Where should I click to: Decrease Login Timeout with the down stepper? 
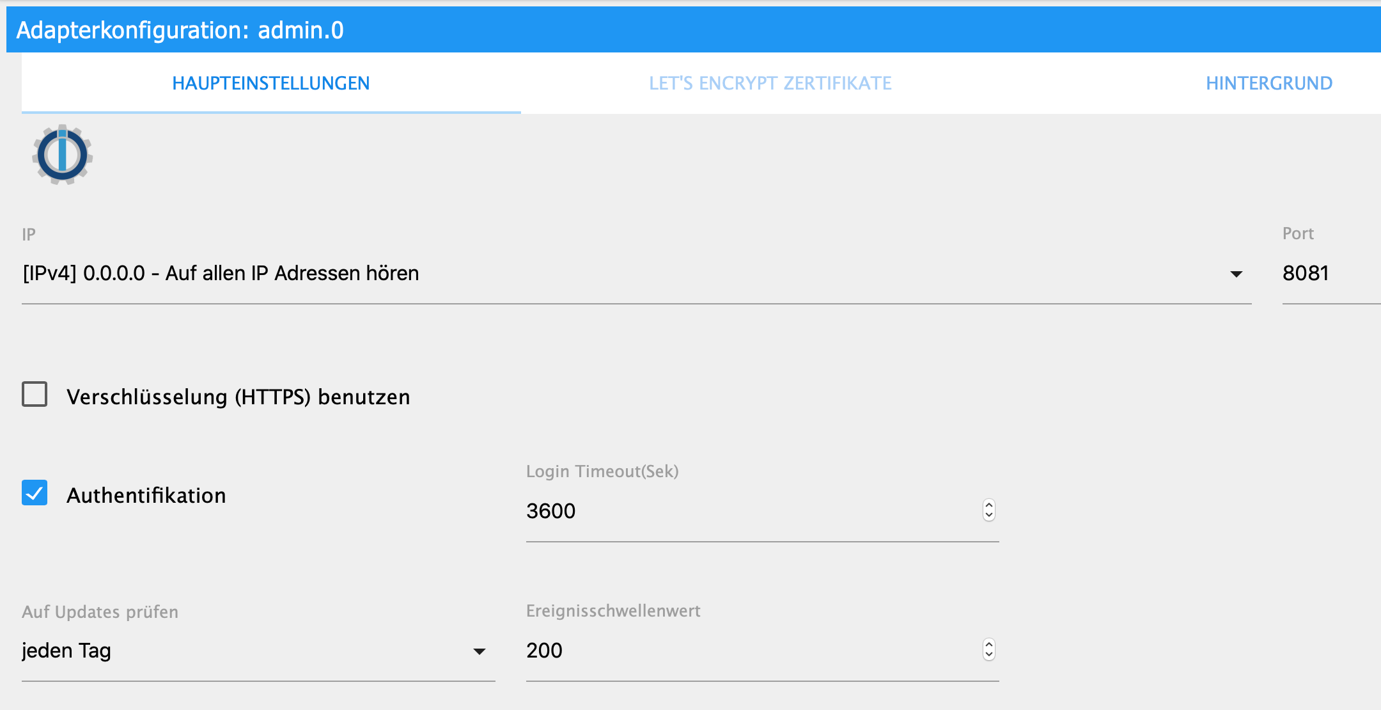click(x=989, y=516)
